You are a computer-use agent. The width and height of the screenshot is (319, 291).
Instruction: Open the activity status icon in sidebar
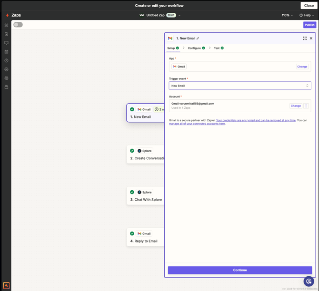7,69
